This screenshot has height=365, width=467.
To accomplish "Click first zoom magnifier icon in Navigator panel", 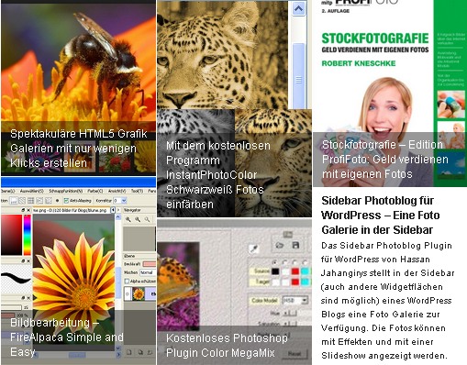I will (x=128, y=219).
